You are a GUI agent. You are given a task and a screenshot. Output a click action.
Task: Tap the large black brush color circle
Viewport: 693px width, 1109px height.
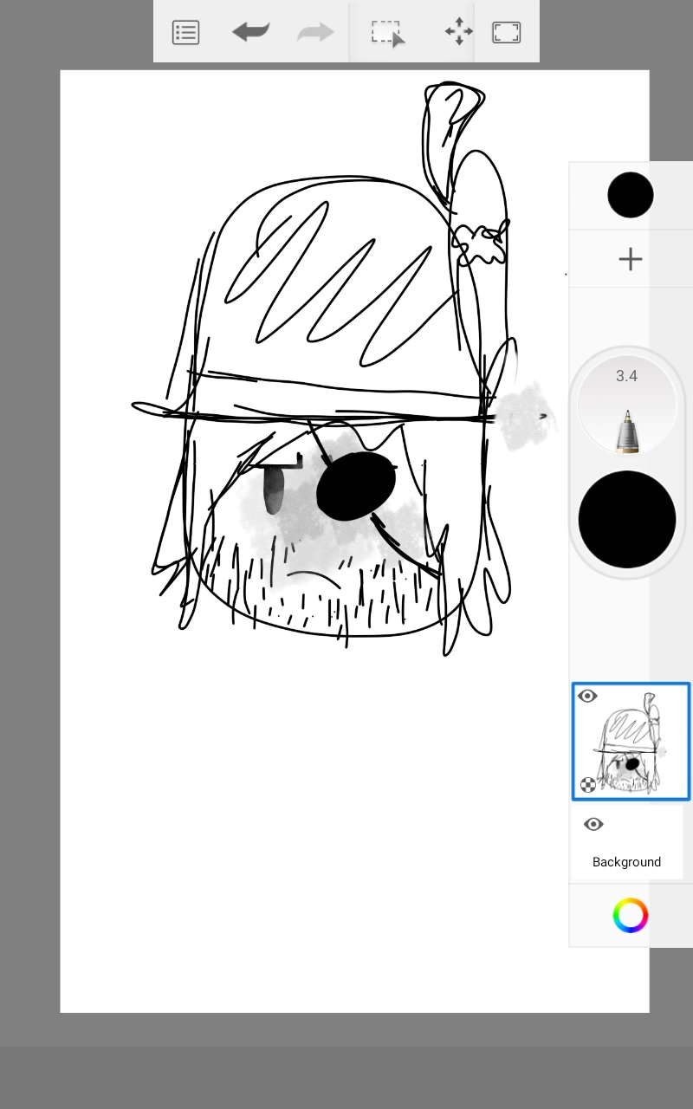(627, 518)
